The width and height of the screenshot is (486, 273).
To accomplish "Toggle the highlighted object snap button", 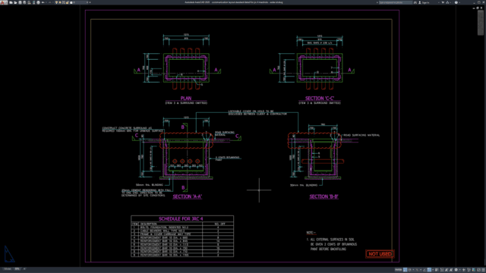I will pyautogui.click(x=429, y=270).
